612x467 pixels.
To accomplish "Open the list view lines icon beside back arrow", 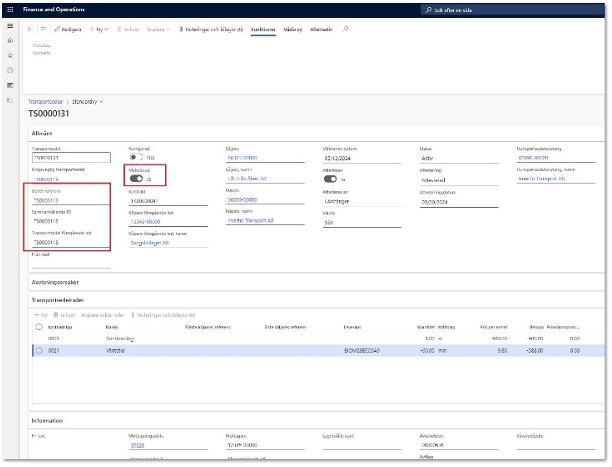I will click(43, 29).
